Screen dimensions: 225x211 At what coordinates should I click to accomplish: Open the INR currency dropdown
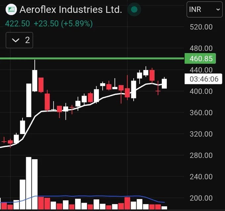click(204, 10)
